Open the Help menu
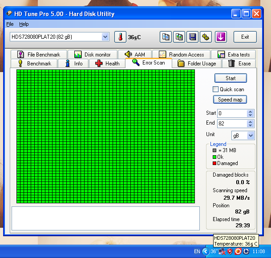 coord(24,24)
